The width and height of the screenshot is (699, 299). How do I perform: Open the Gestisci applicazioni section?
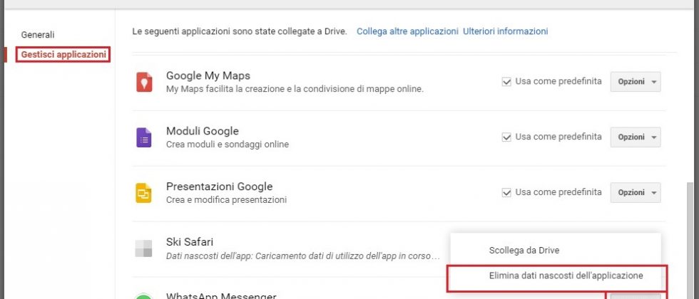(64, 54)
